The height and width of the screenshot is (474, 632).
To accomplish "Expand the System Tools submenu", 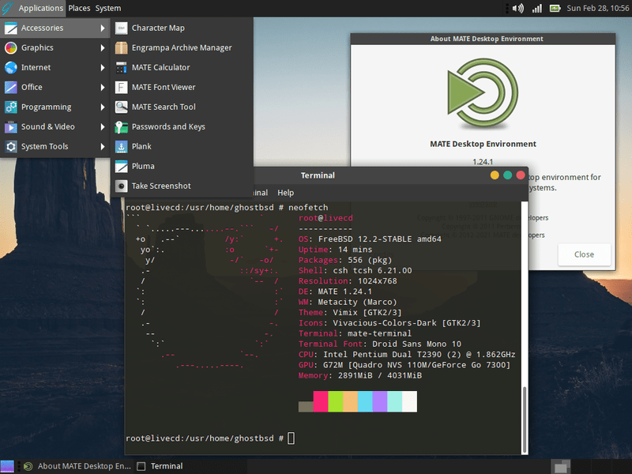I will coord(55,146).
